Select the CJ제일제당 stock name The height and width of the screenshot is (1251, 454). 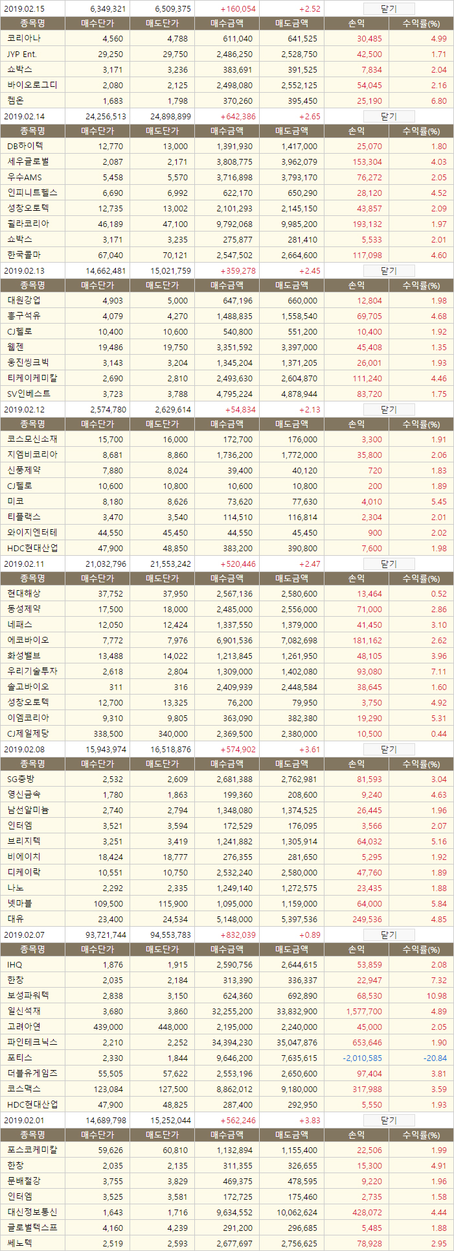[28, 733]
